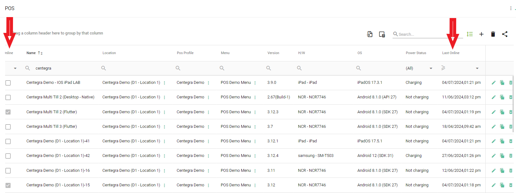Add a new POS with plus icon
The width and height of the screenshot is (516, 193).
481,34
